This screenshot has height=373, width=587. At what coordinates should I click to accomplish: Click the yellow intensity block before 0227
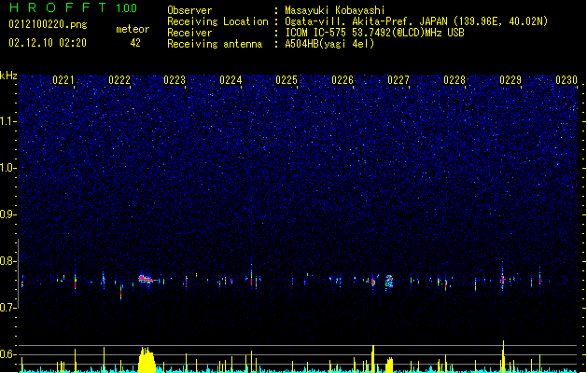tap(389, 366)
